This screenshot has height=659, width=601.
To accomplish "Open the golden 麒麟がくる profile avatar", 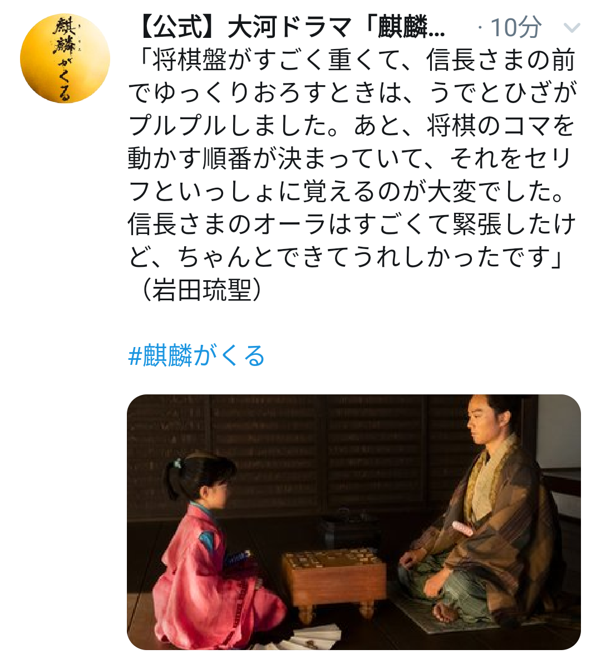I will point(65,58).
